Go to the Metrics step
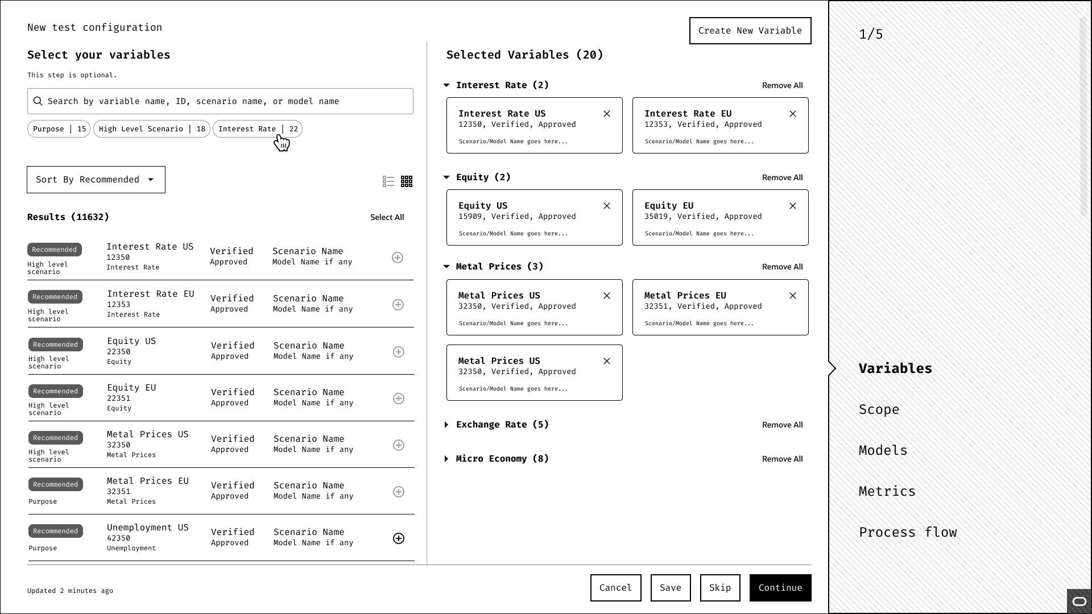Viewport: 1092px width, 614px height. [x=887, y=491]
